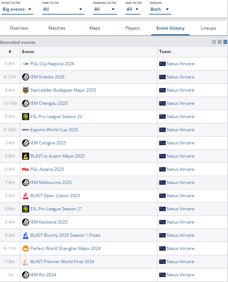The width and height of the screenshot is (228, 282).
Task: Click the # placement column header
Action: tap(10, 52)
